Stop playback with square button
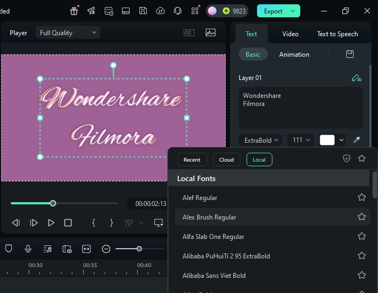 68,223
